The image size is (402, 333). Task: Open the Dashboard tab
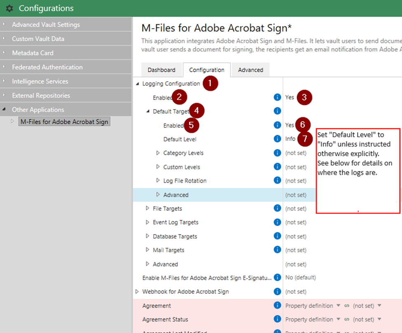(162, 70)
